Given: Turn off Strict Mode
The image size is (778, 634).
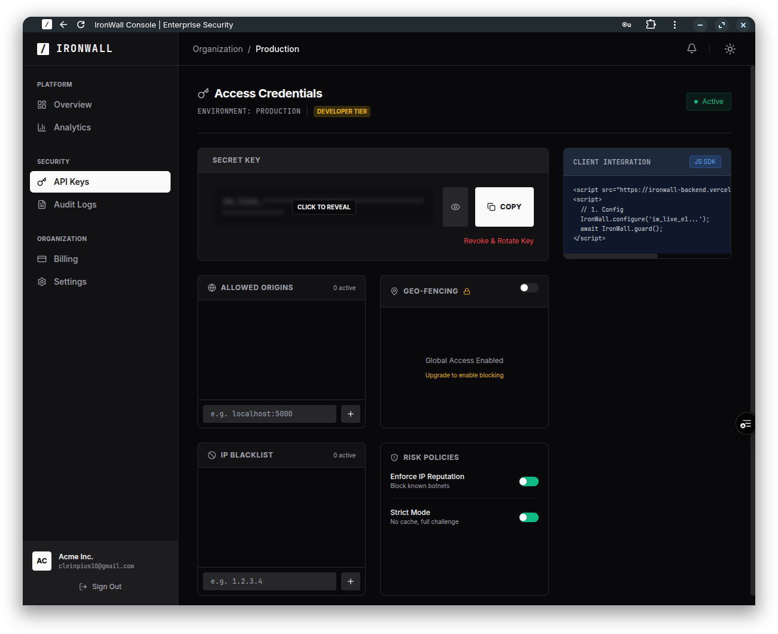Looking at the screenshot, I should tap(528, 517).
